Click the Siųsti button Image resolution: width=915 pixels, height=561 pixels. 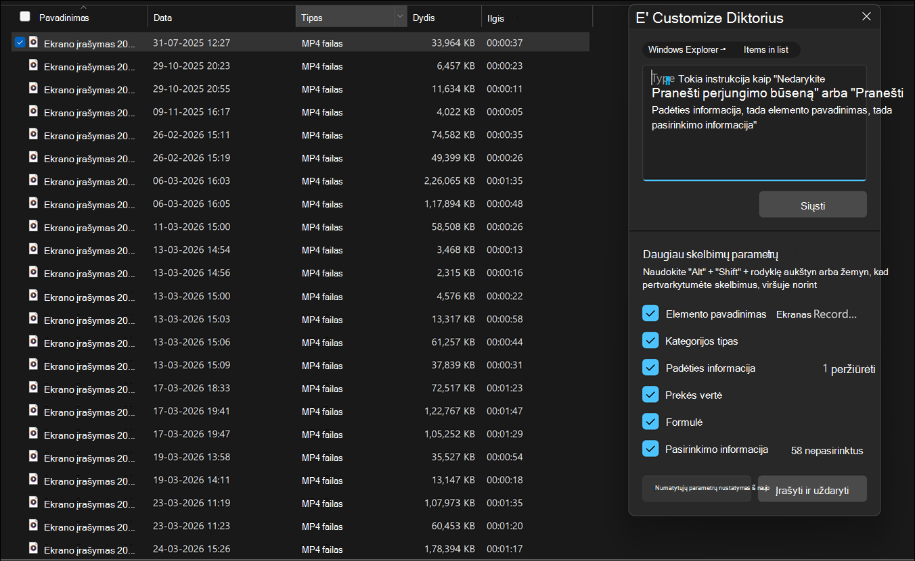813,205
